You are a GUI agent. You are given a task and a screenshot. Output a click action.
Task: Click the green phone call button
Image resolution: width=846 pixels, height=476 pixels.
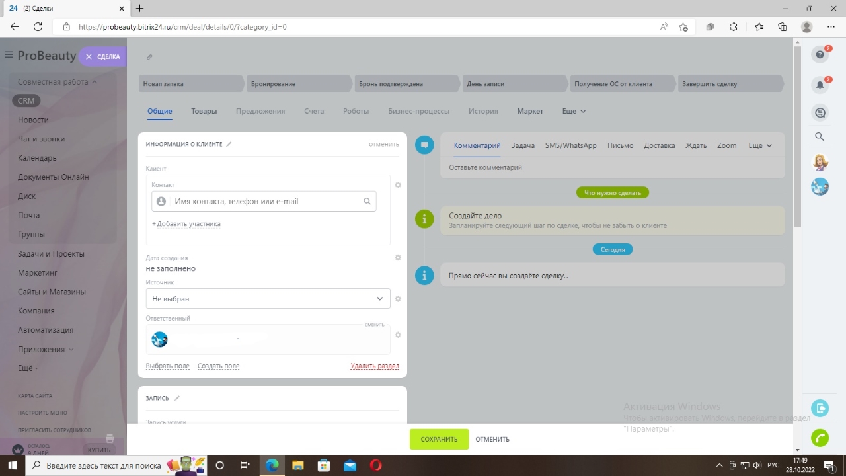[820, 438]
